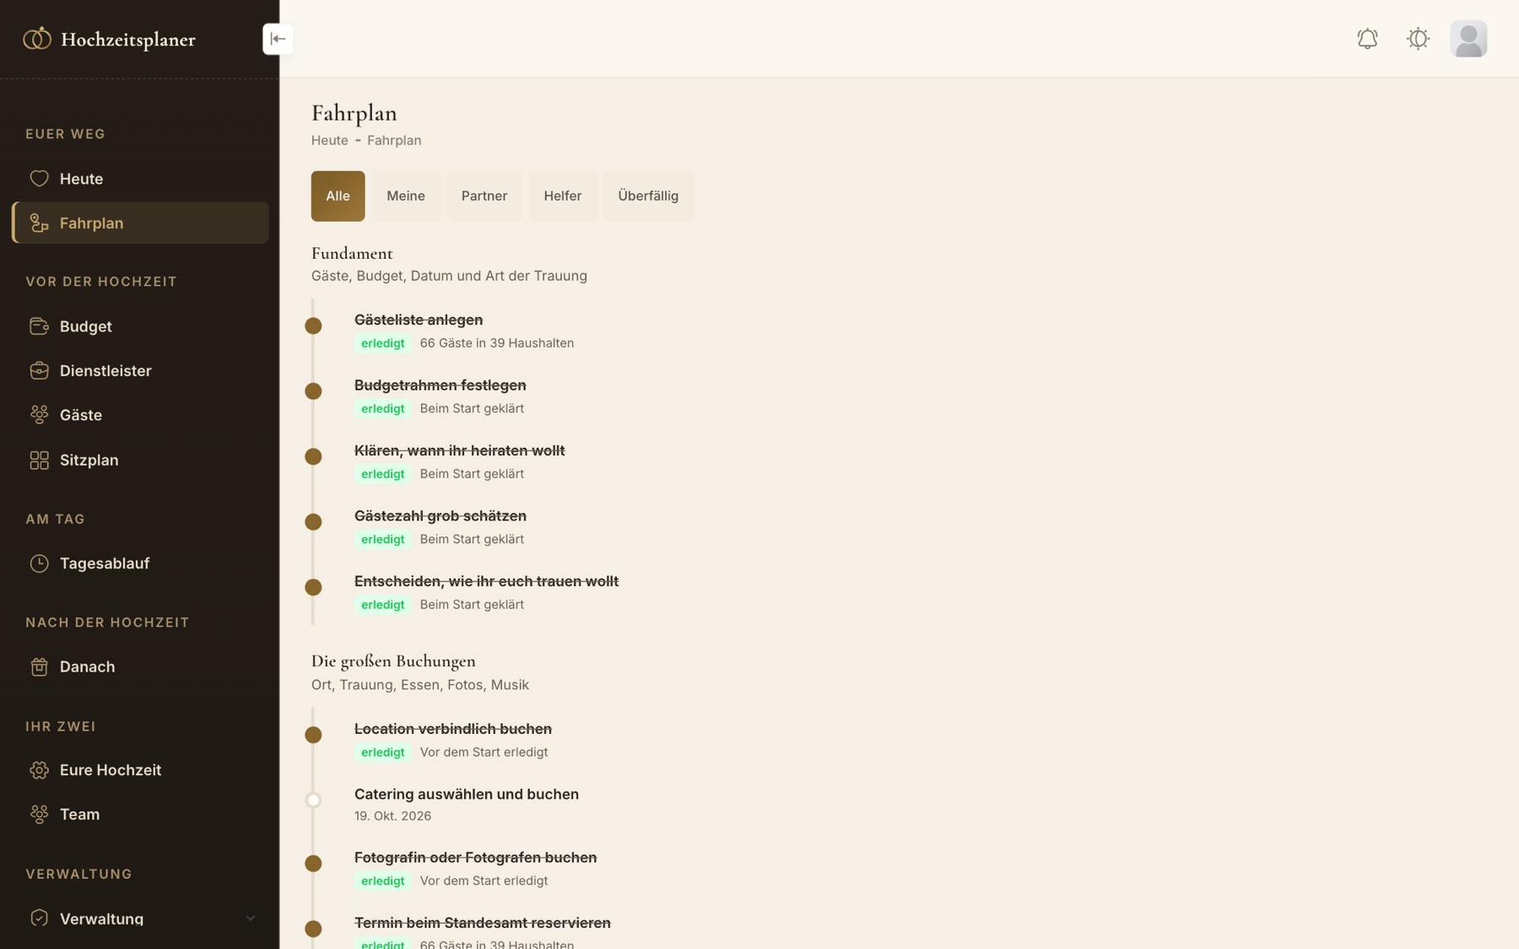Select the Alle filter tab

(338, 196)
